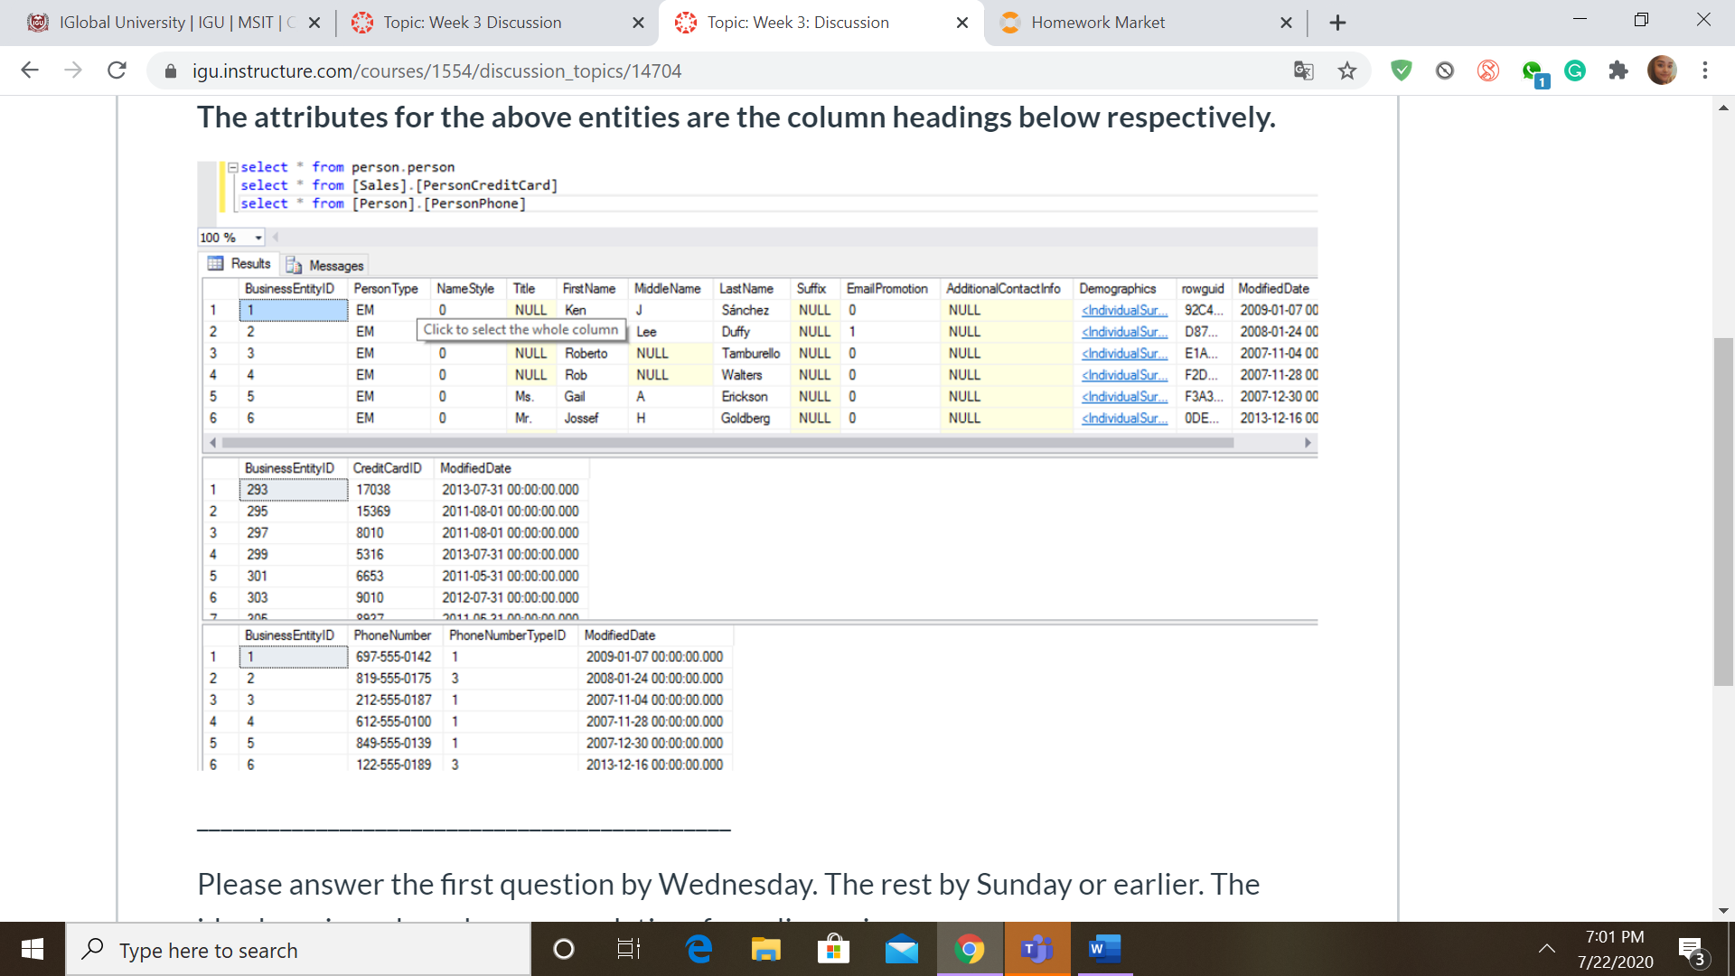This screenshot has width=1735, height=976.
Task: Open the Windows Start menu
Action: (33, 949)
